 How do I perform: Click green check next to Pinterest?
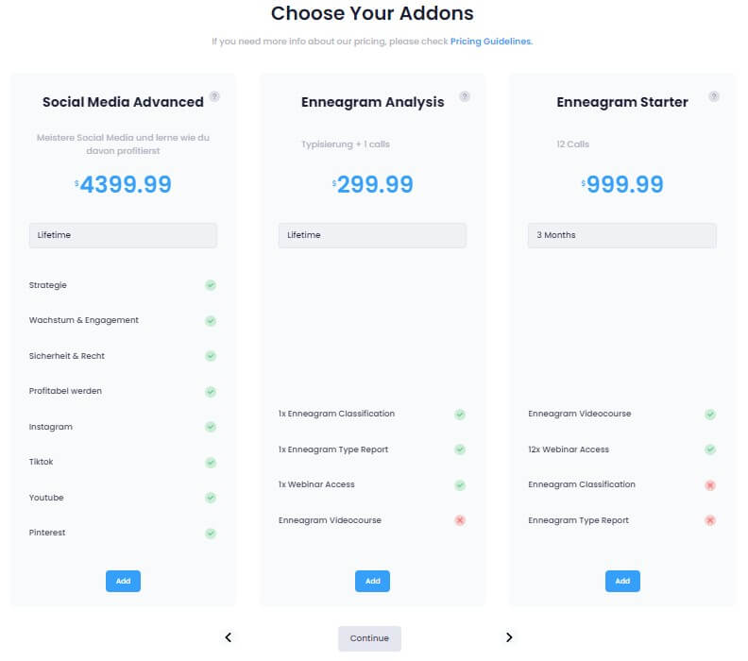pos(211,533)
